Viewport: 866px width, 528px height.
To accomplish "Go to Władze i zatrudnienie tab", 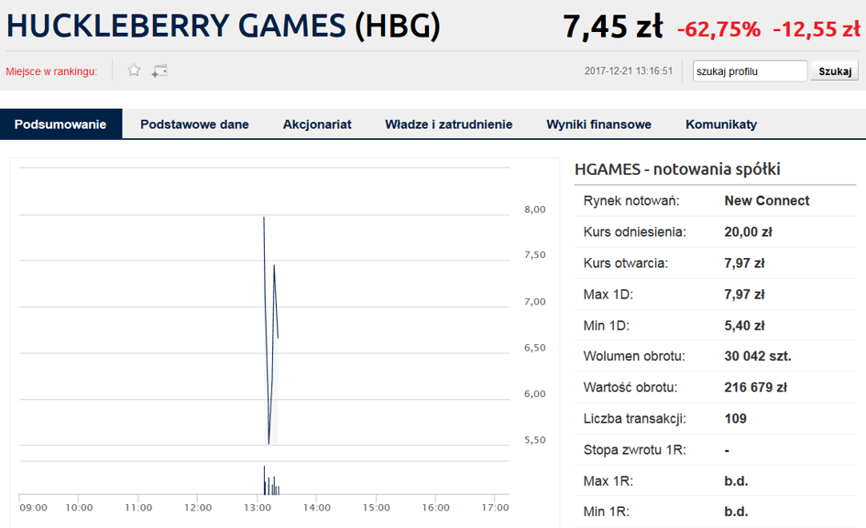I will pos(448,124).
